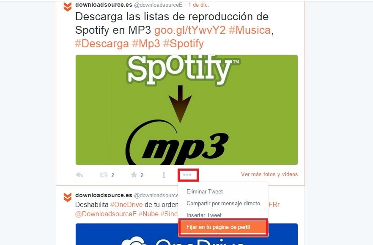373x245 pixels.
Task: Open the 1 de dic. tweet timestamp
Action: coord(199,5)
